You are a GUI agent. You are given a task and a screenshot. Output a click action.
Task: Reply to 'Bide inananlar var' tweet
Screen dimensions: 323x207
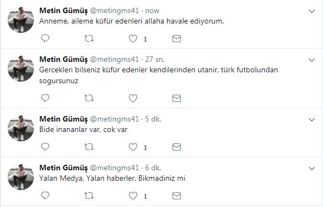pos(45,147)
